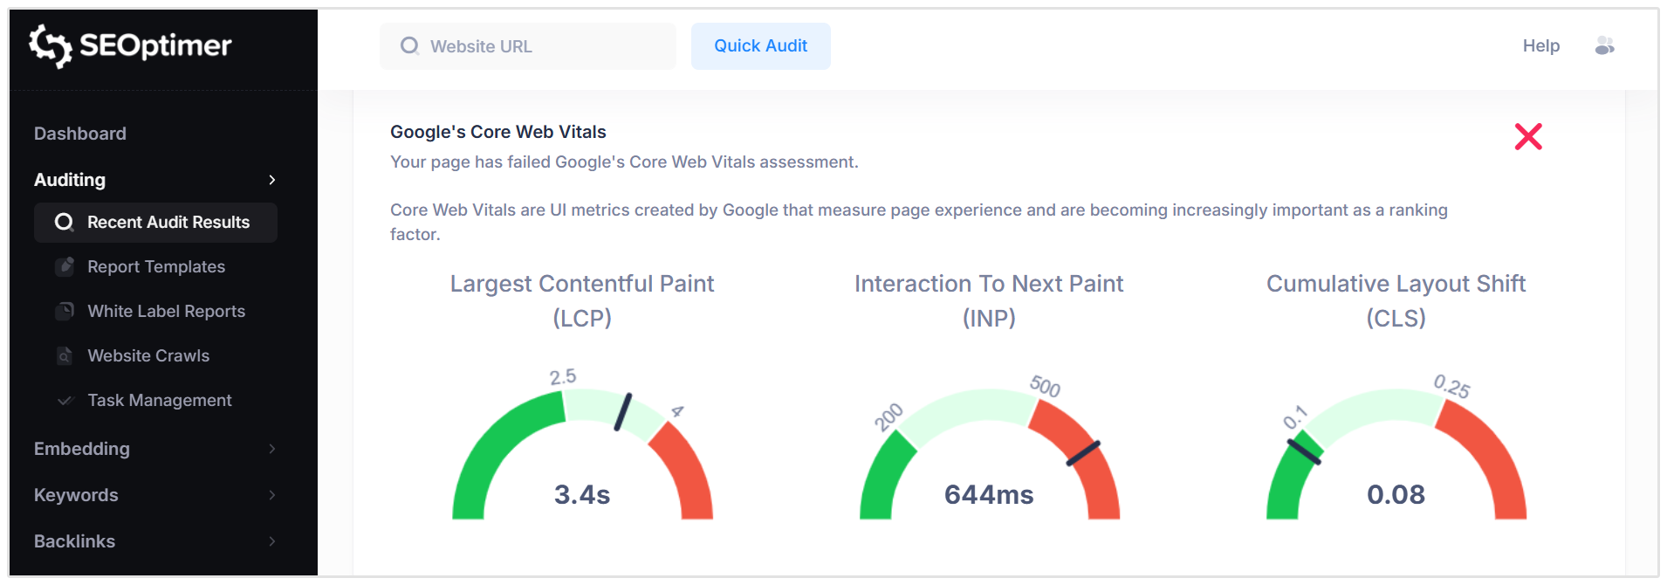Viewport: 1667px width, 585px height.
Task: Click the Report Templates pencil icon
Action: 66,266
